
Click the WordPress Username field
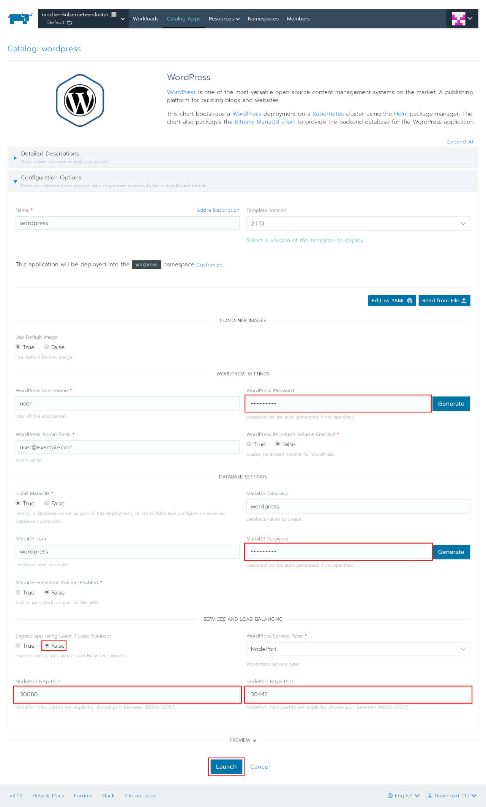coord(127,403)
